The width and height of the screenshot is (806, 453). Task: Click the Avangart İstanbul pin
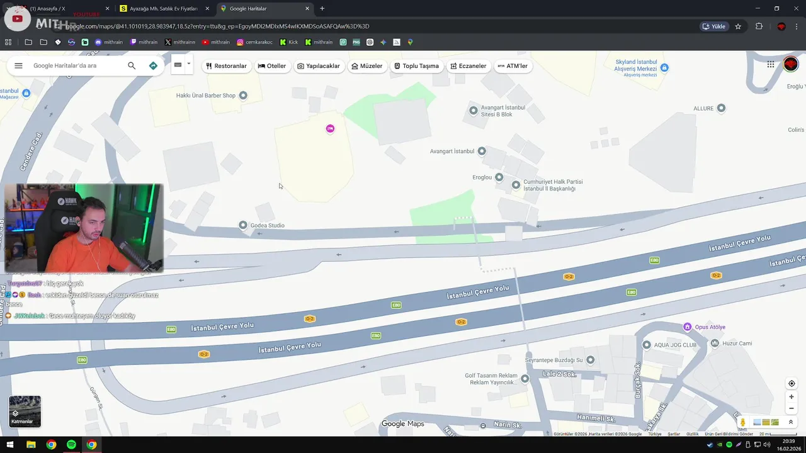[x=482, y=151]
